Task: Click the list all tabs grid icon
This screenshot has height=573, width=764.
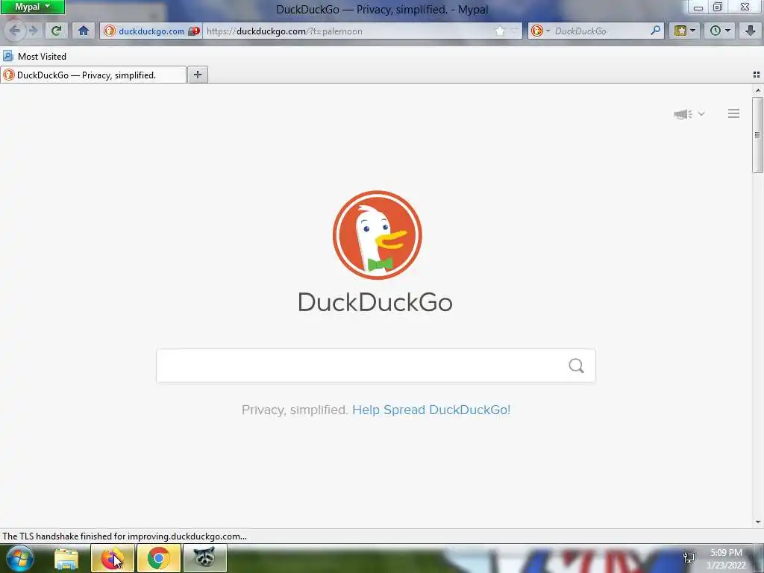Action: pos(757,75)
